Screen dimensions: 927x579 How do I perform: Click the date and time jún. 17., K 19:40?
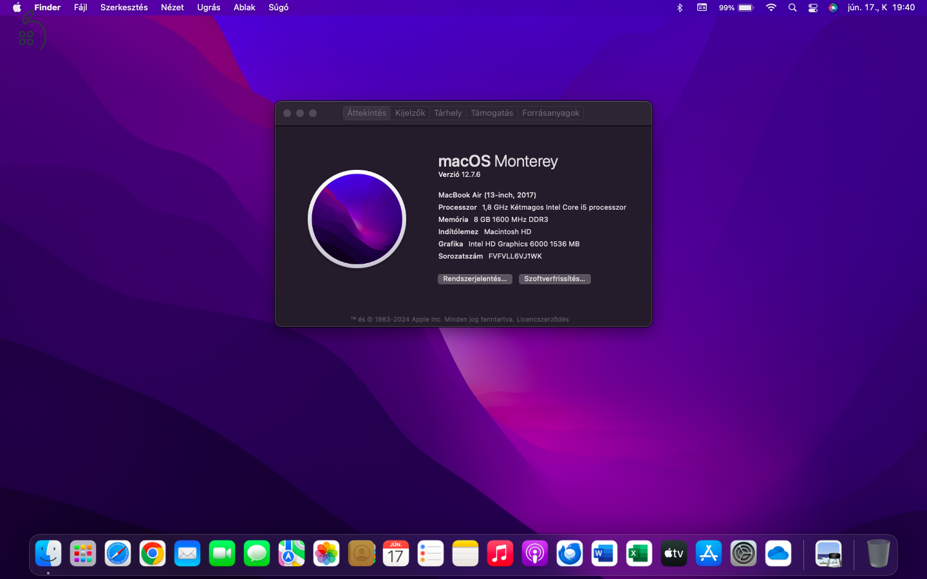coord(881,8)
